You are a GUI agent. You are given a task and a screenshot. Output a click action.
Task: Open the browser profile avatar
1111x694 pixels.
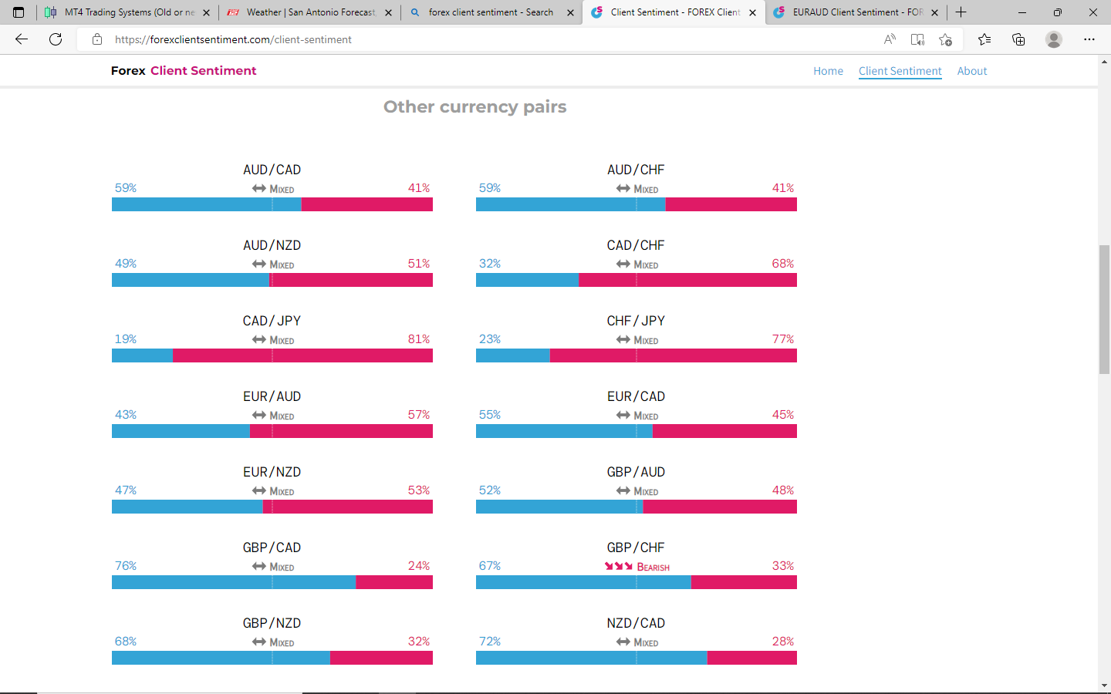point(1054,39)
